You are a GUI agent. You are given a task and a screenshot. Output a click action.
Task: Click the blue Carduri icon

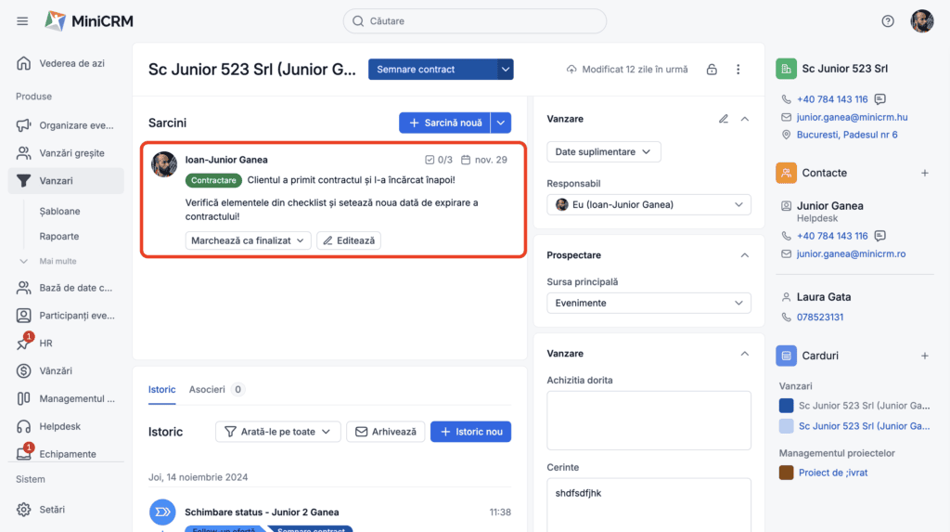[x=786, y=356]
